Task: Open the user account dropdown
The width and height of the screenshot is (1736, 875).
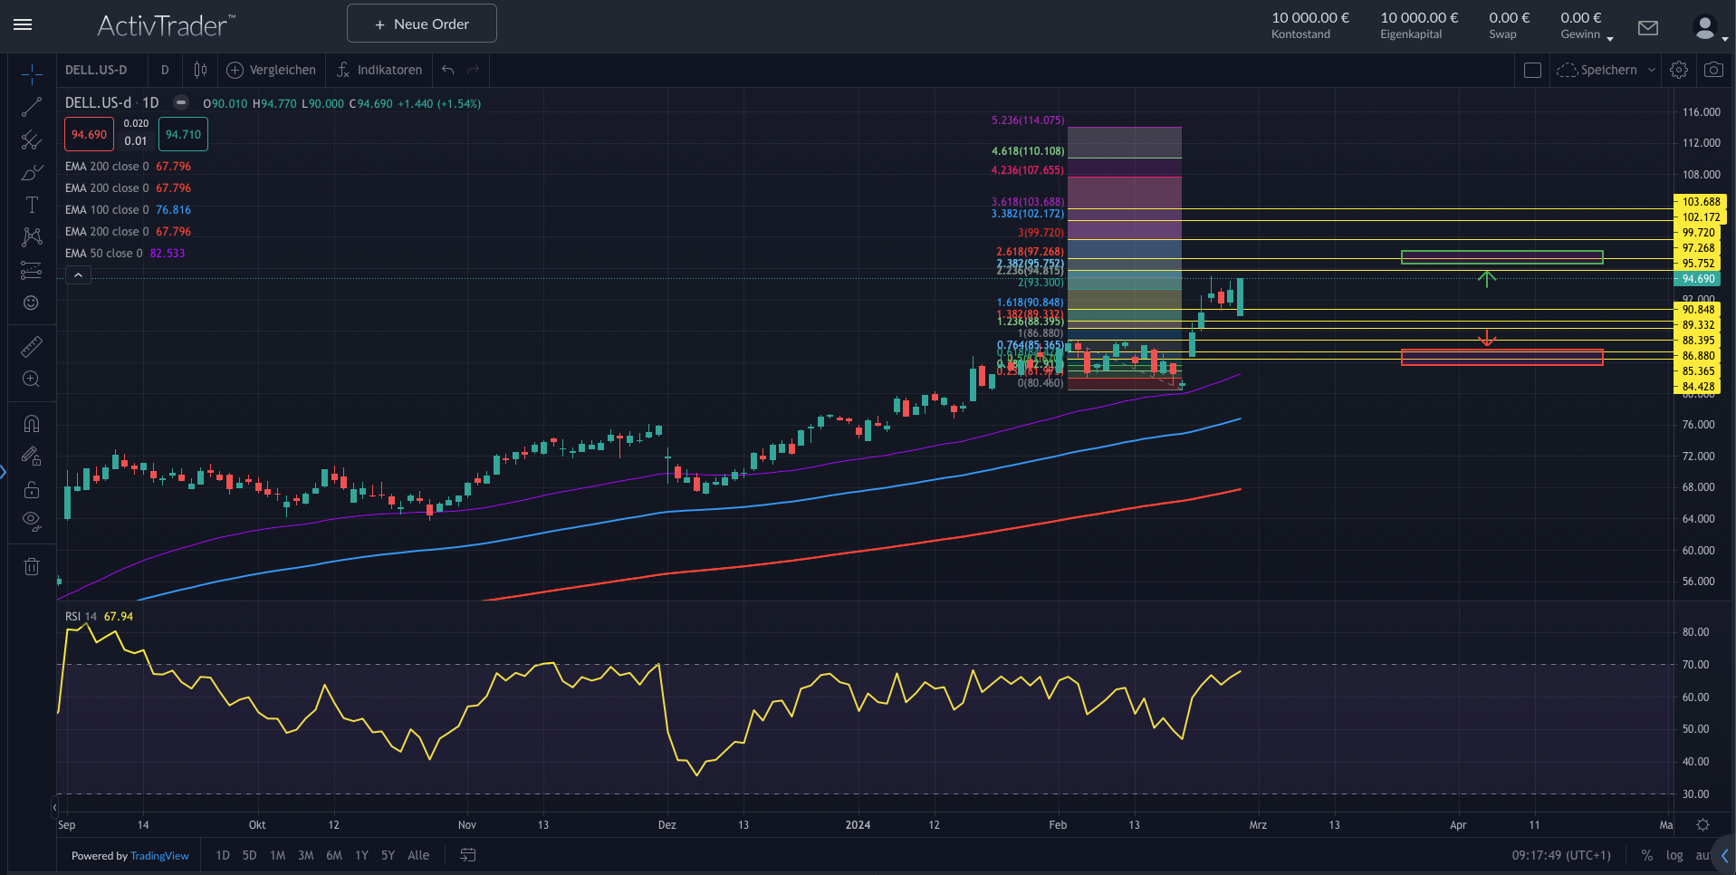Action: (1710, 29)
